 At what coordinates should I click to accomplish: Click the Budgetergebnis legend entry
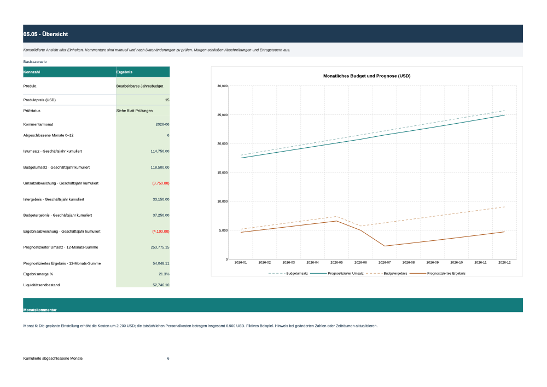(x=387, y=274)
